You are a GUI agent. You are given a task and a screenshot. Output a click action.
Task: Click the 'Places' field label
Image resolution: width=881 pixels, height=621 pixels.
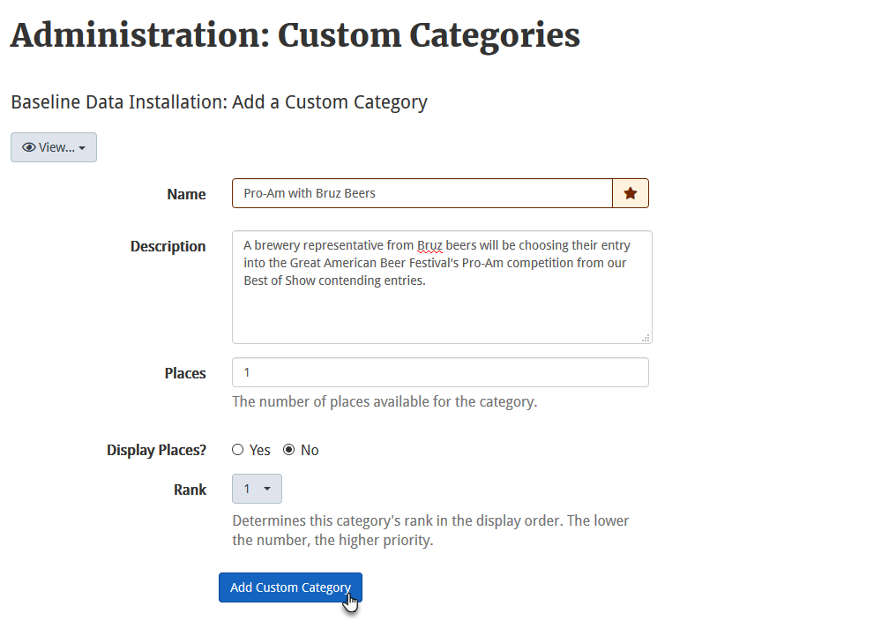[x=185, y=373]
